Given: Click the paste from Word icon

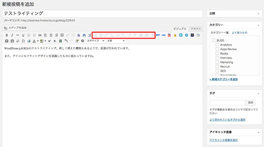Looking at the screenshot, I should (x=12, y=41).
